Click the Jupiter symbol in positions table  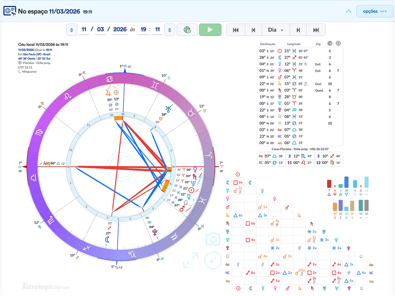tap(280, 84)
